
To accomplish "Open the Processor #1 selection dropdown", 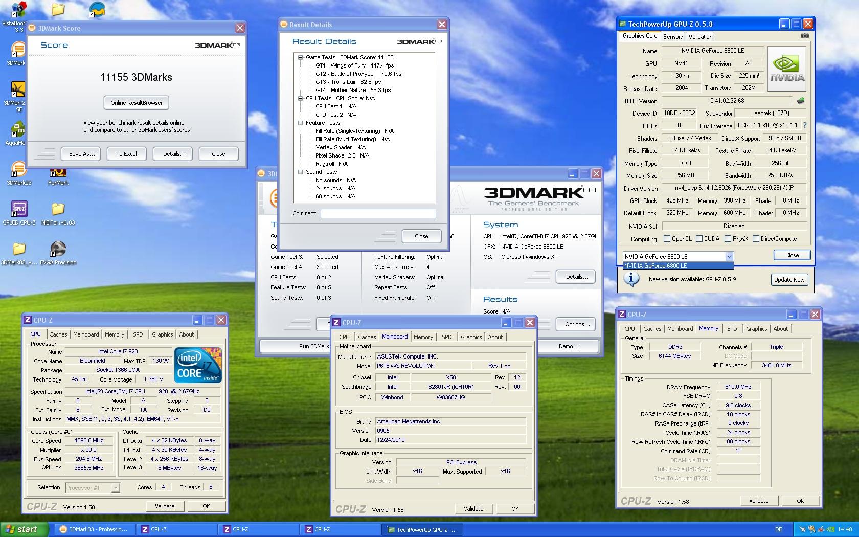I will 116,488.
